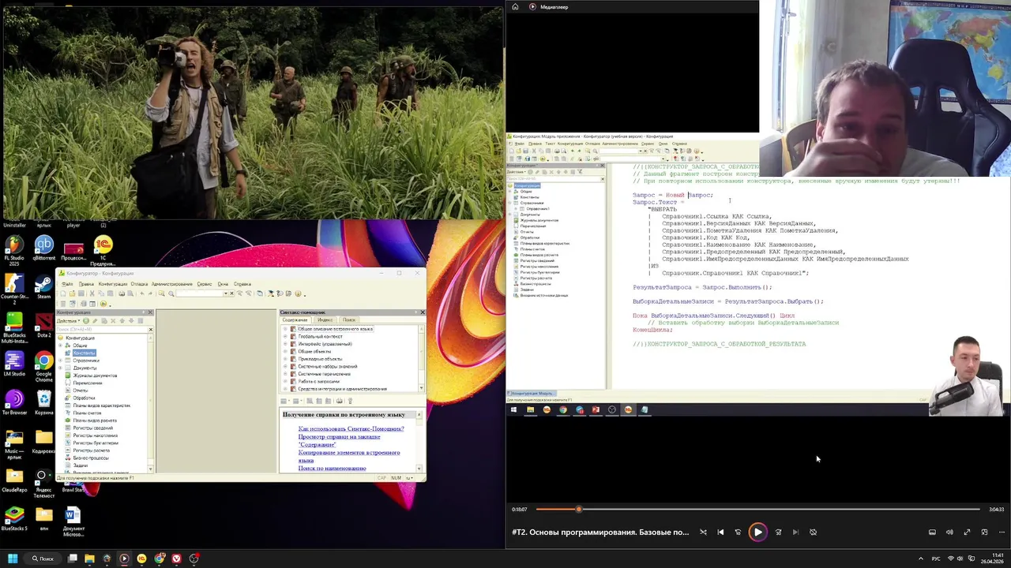This screenshot has height=568, width=1011.
Task: Seek along the video progress bar
Action: 757,509
